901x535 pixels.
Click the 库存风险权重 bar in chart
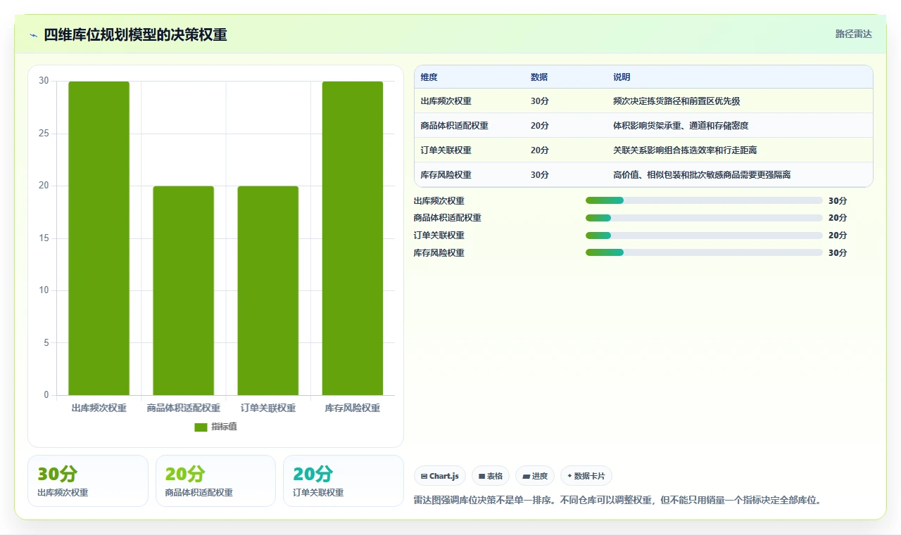click(x=352, y=238)
